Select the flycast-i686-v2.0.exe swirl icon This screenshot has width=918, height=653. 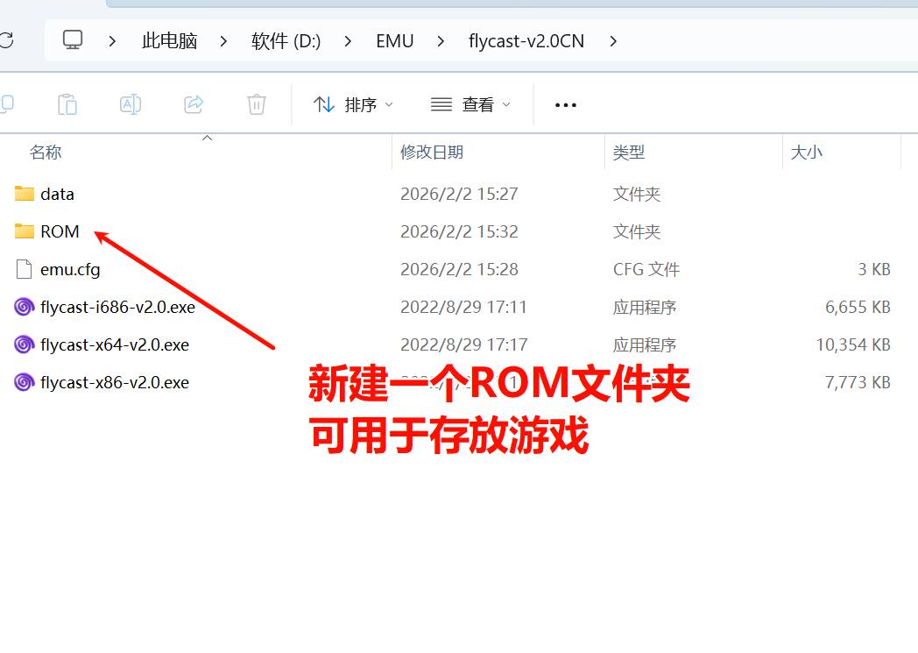click(x=25, y=307)
